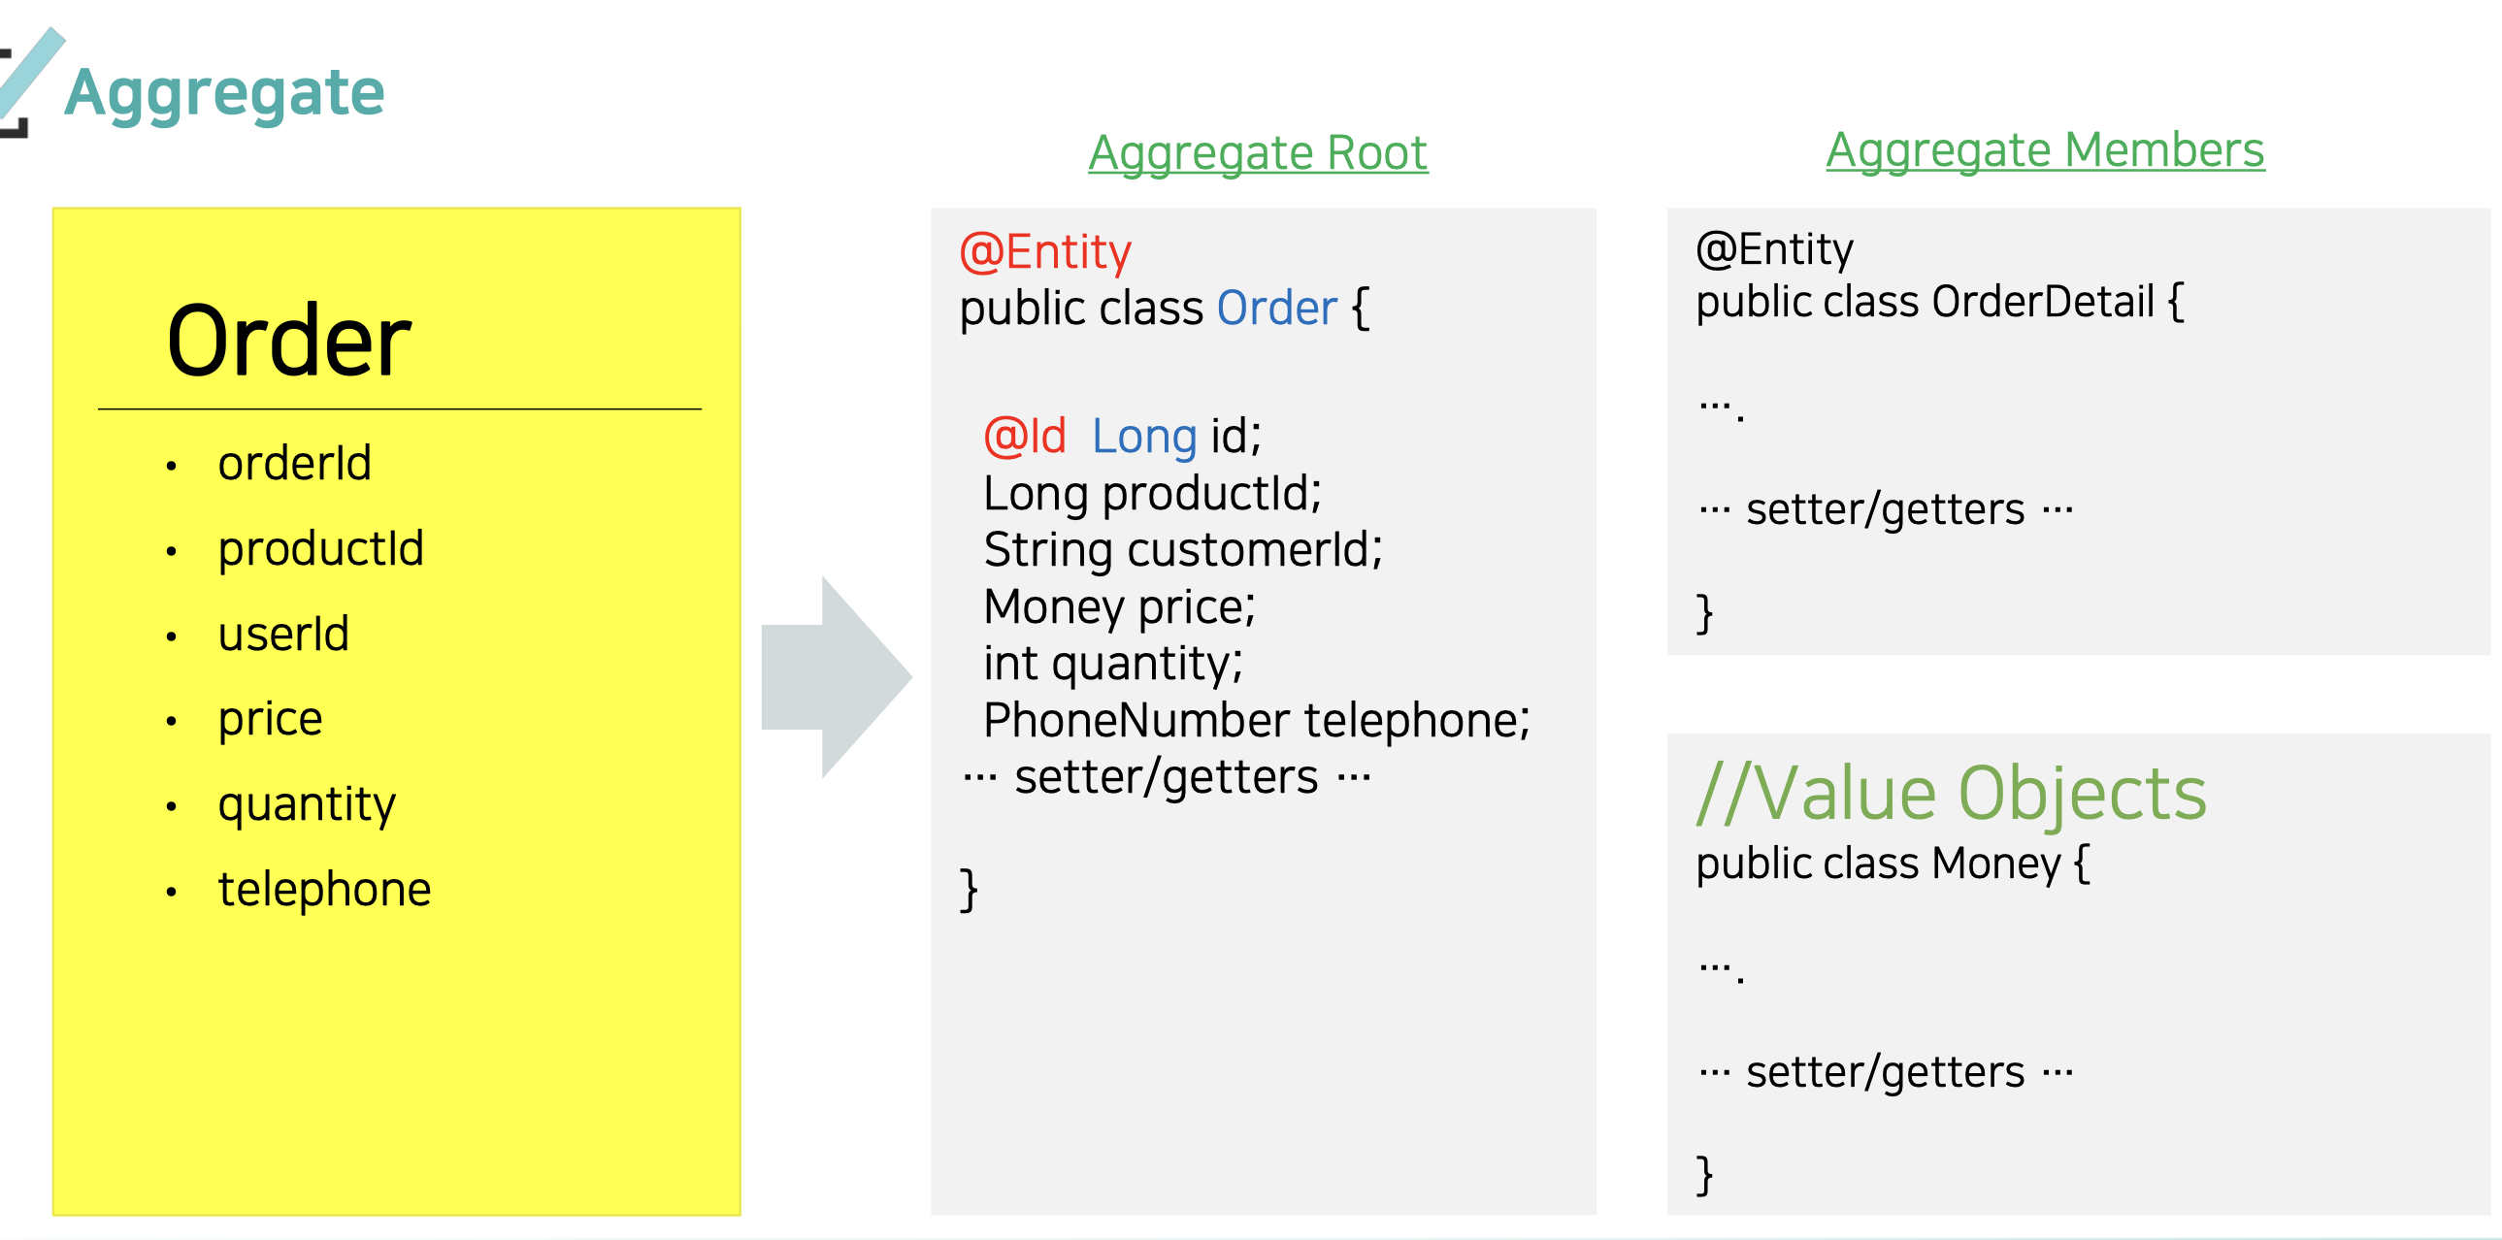2502x1240 pixels.
Task: Click the quantity bullet item
Action: 306,804
